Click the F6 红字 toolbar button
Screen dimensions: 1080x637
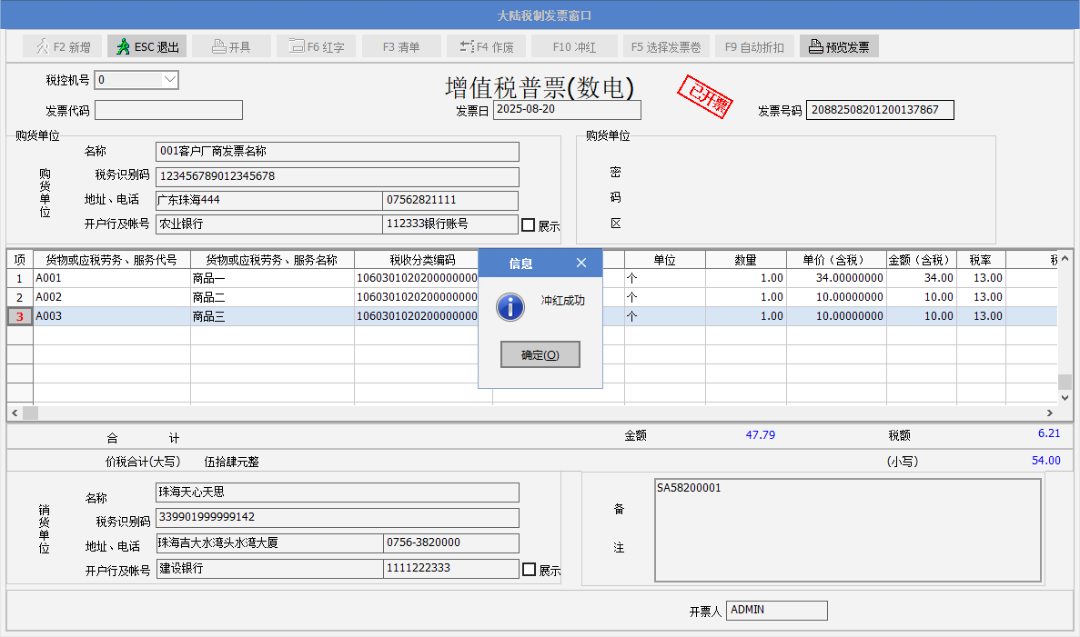(316, 46)
